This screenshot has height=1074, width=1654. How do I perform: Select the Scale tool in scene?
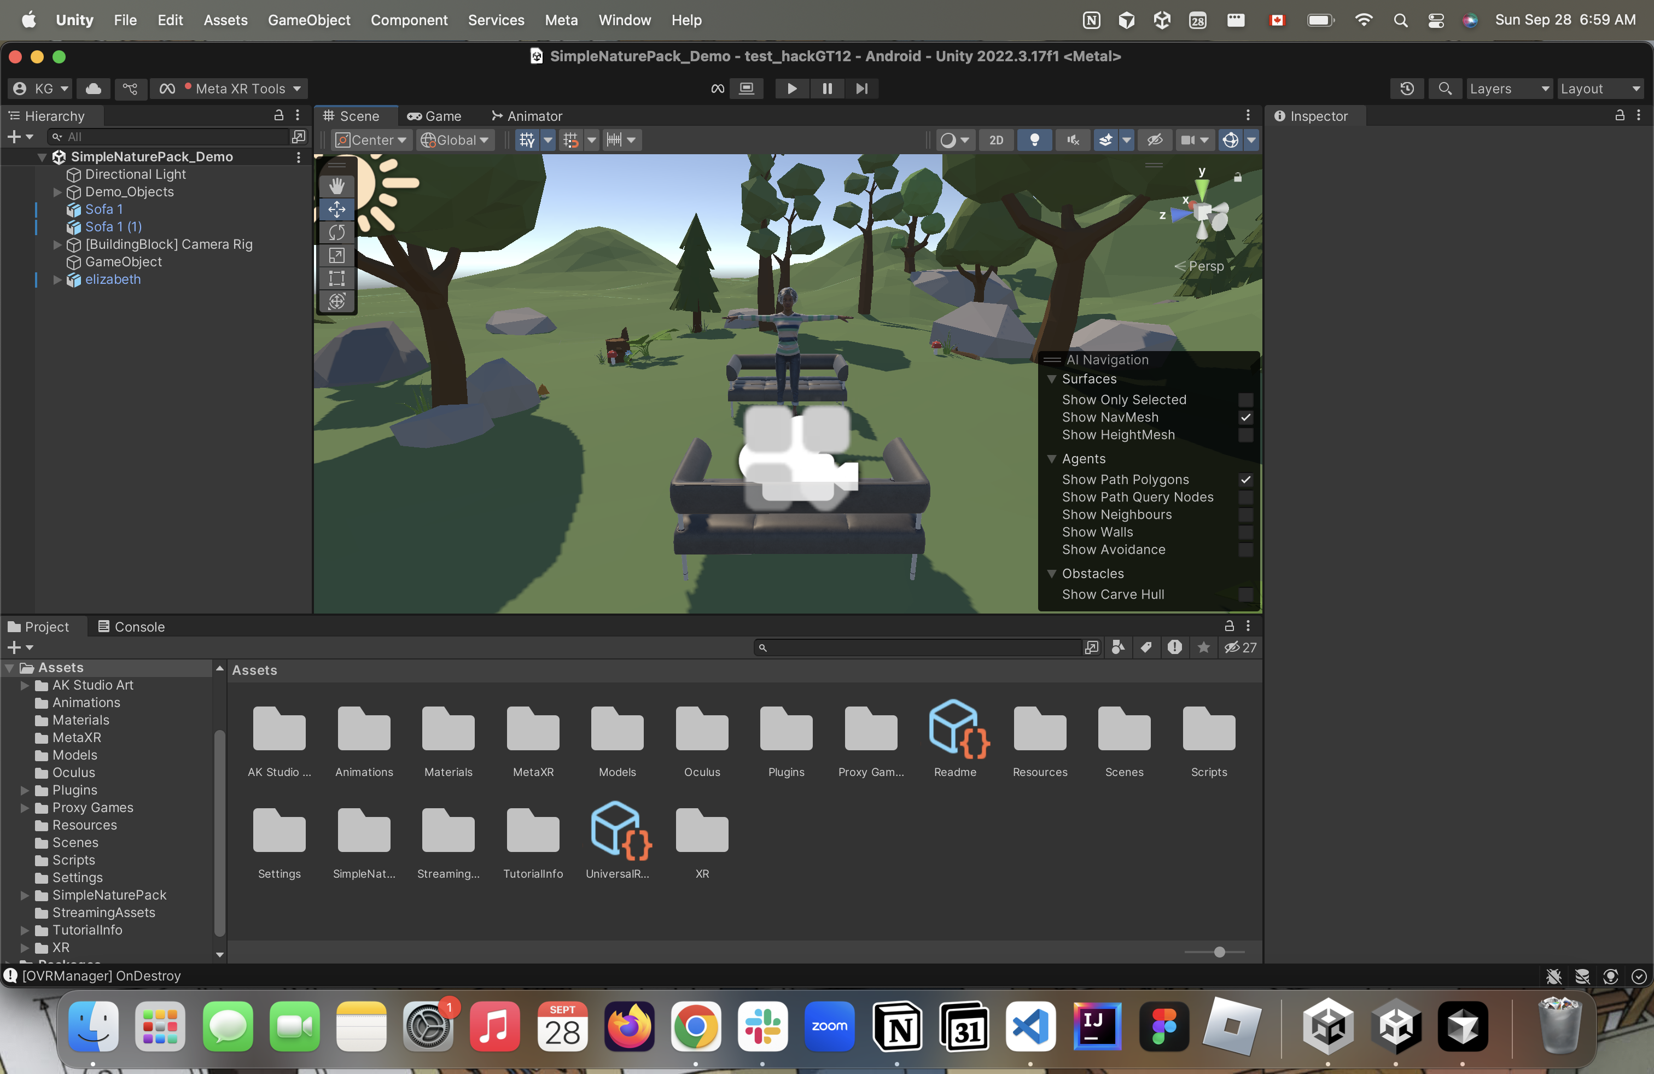[336, 255]
